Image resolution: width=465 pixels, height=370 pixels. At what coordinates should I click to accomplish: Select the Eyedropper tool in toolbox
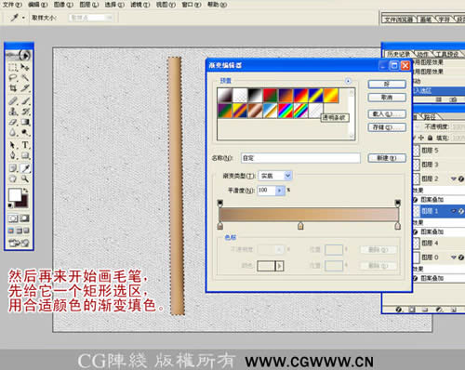pyautogui.click(x=25, y=168)
